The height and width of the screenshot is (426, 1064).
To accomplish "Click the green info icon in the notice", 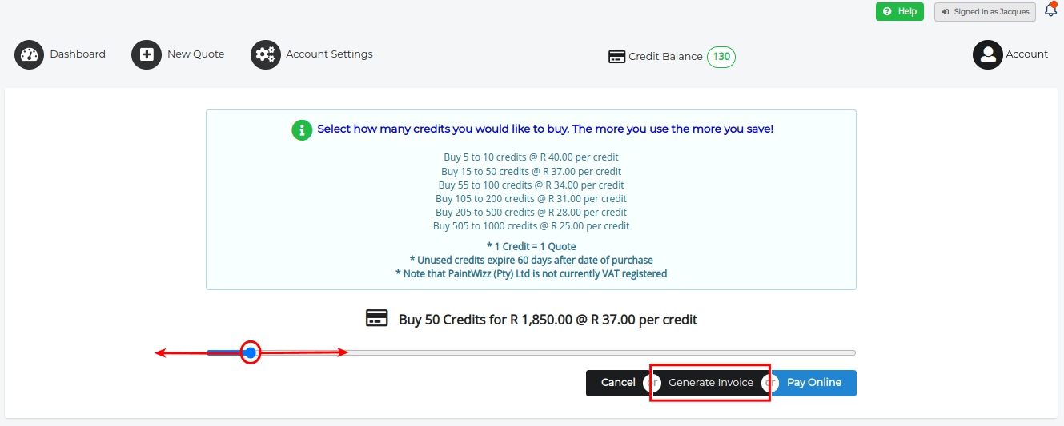I will (302, 129).
